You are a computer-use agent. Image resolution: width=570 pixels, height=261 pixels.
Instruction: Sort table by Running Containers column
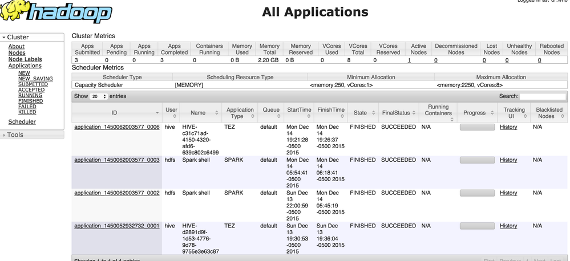pos(438,113)
